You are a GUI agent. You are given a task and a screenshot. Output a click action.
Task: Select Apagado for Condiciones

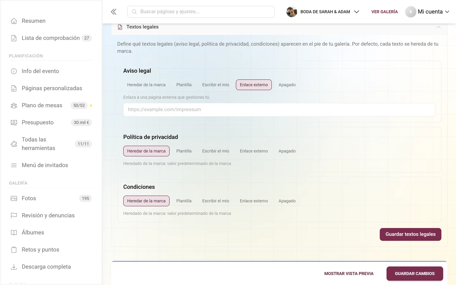click(287, 201)
